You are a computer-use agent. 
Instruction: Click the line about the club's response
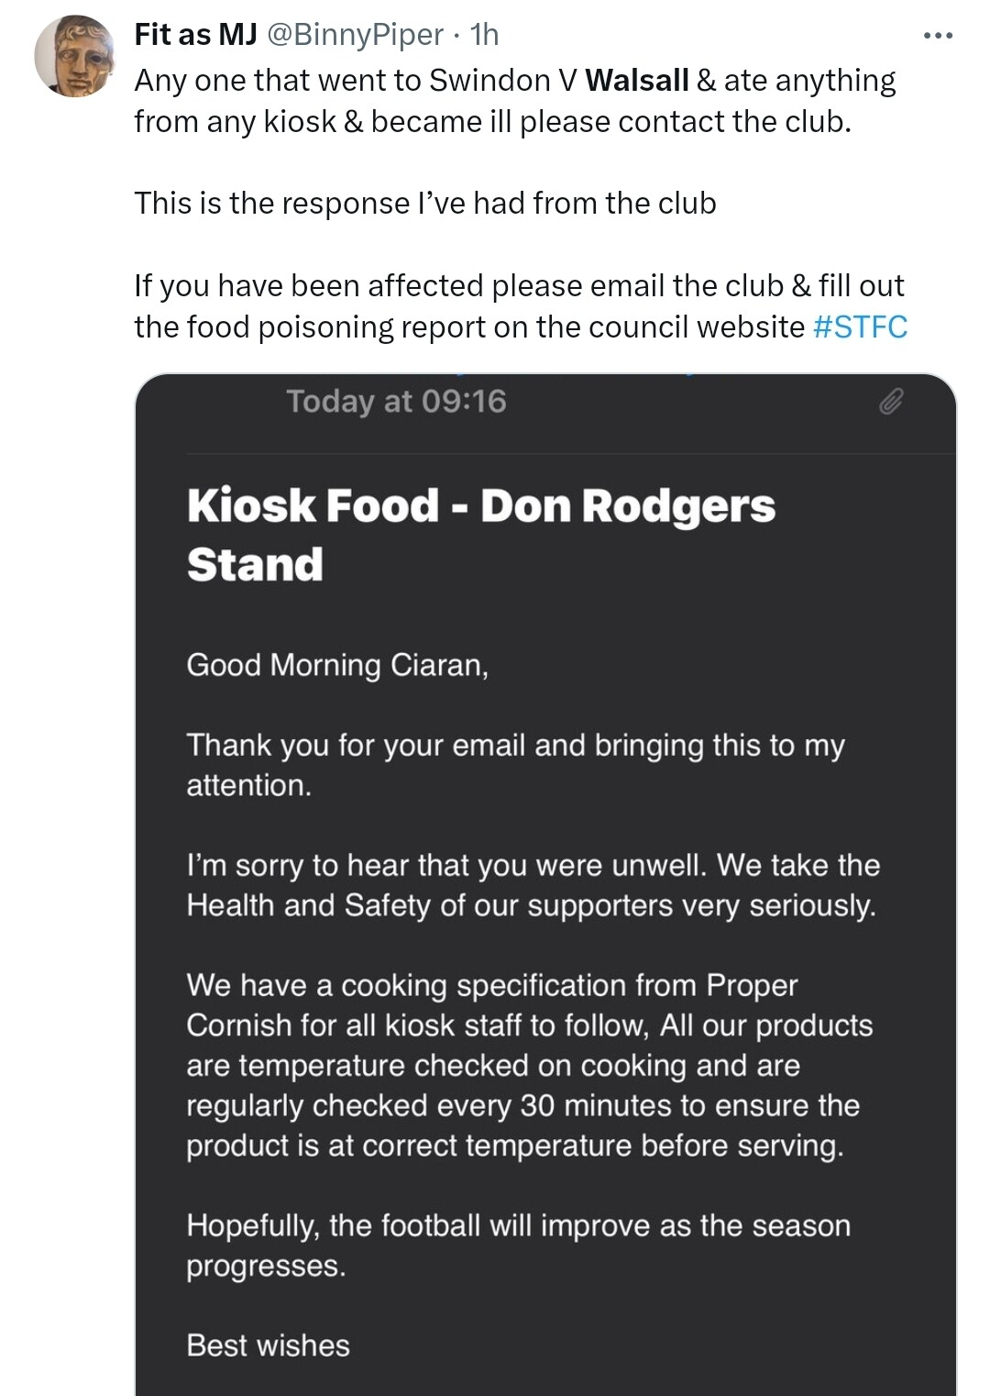click(x=425, y=204)
